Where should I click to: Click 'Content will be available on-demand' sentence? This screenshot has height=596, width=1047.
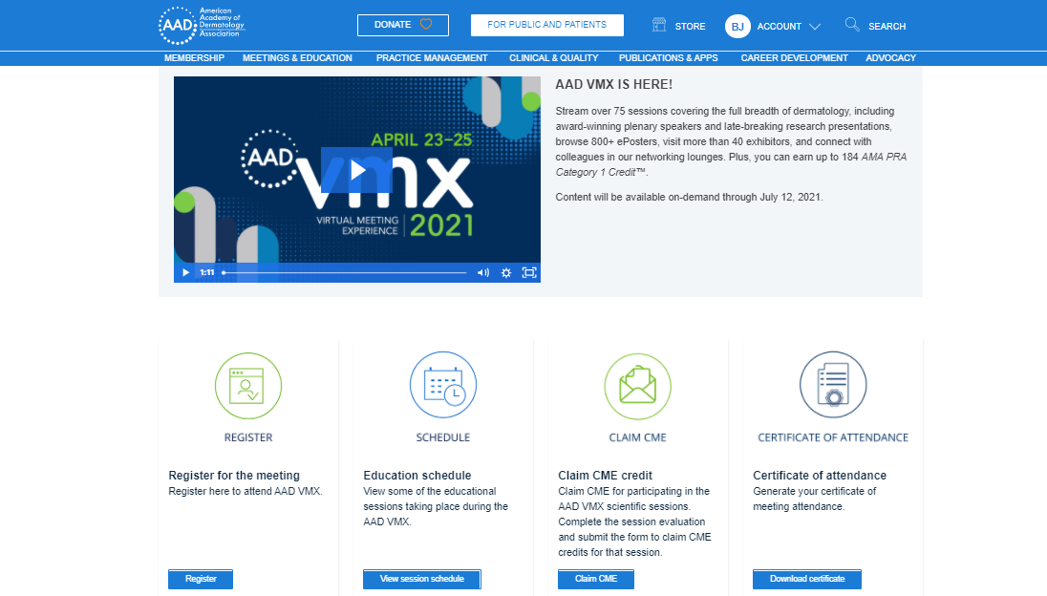pos(689,197)
